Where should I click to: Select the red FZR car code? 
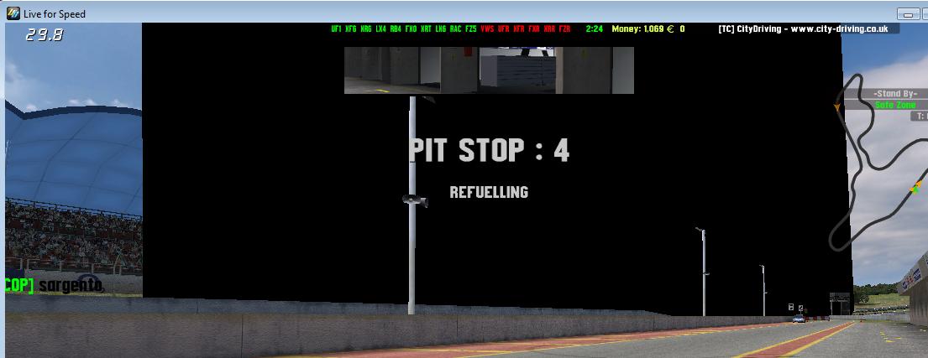click(x=564, y=29)
